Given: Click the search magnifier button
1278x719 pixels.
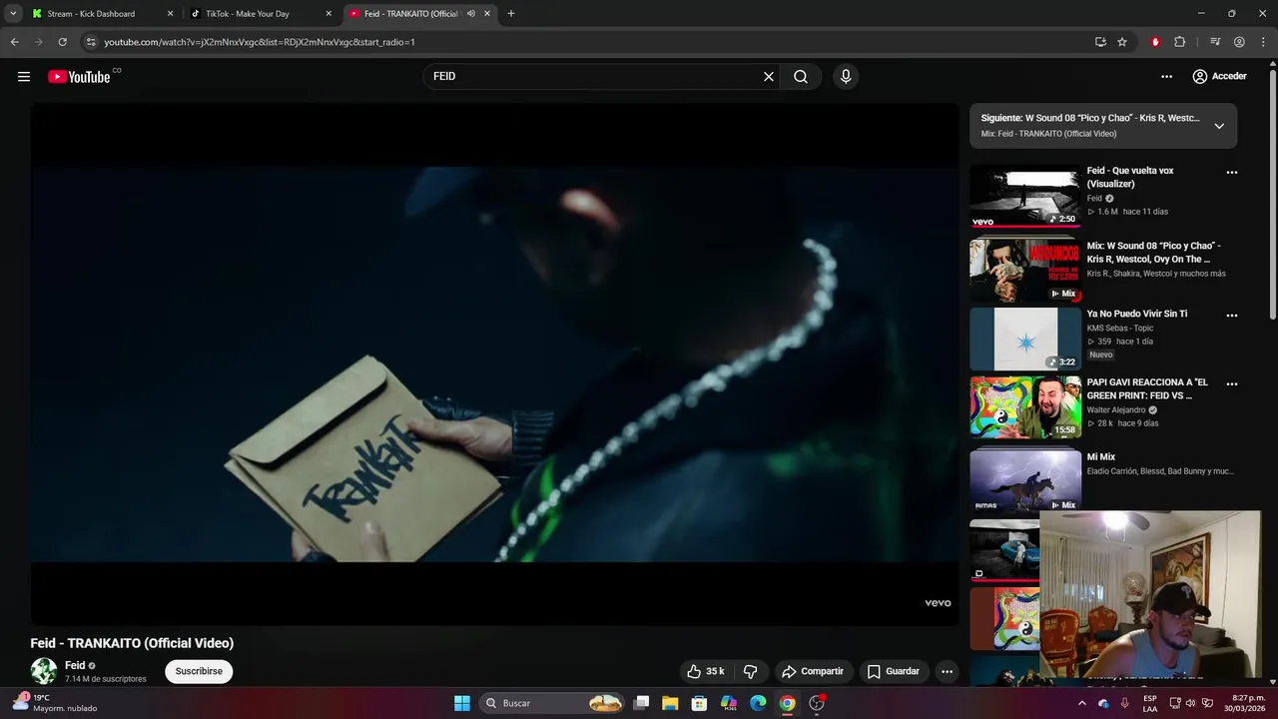Looking at the screenshot, I should tap(801, 77).
